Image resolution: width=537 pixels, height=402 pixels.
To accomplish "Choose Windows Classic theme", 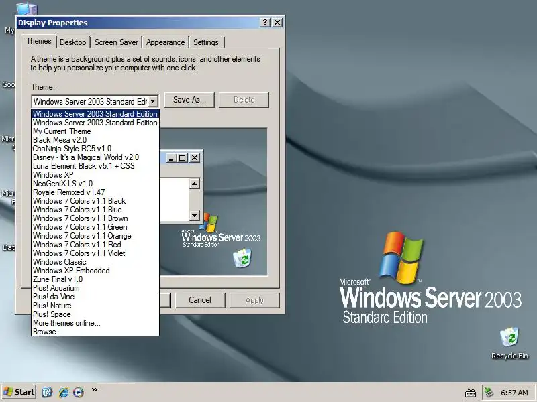I will [95, 262].
